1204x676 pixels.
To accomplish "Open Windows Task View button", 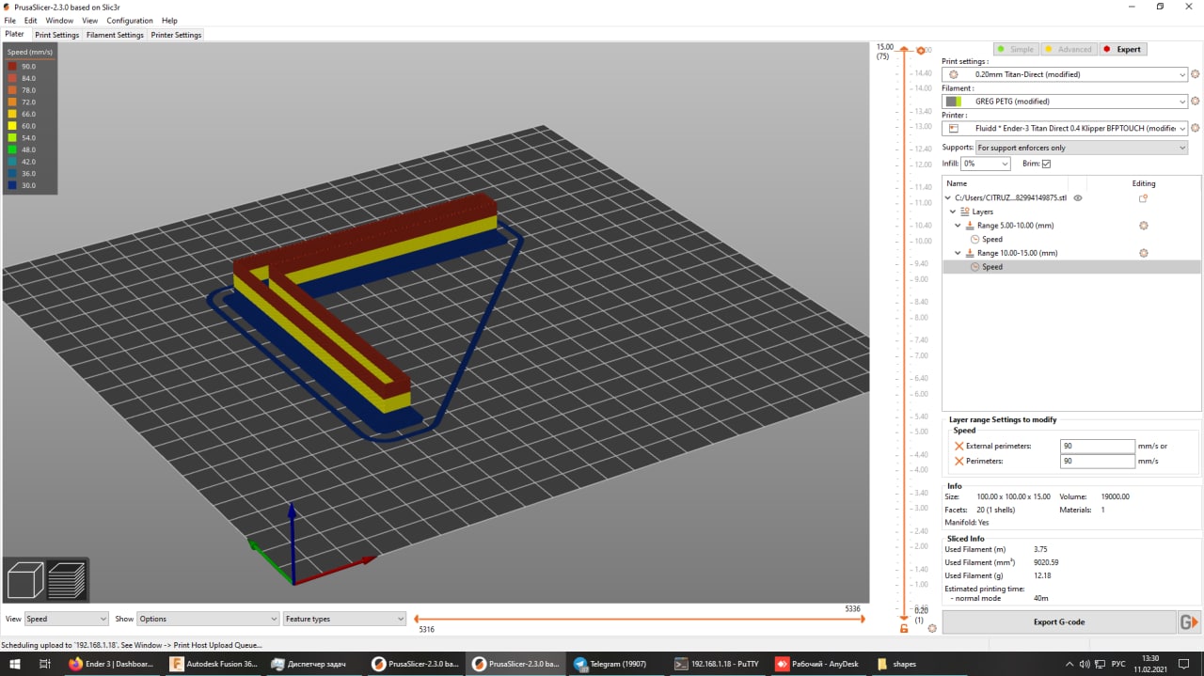I will tap(44, 664).
